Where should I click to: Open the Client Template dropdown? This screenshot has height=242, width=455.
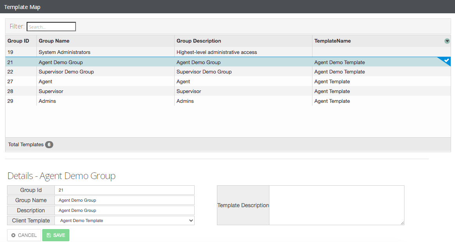click(125, 220)
